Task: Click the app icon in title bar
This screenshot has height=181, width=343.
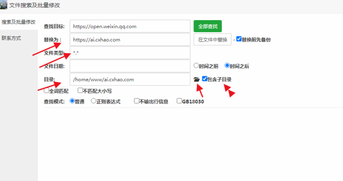Action: [4, 5]
